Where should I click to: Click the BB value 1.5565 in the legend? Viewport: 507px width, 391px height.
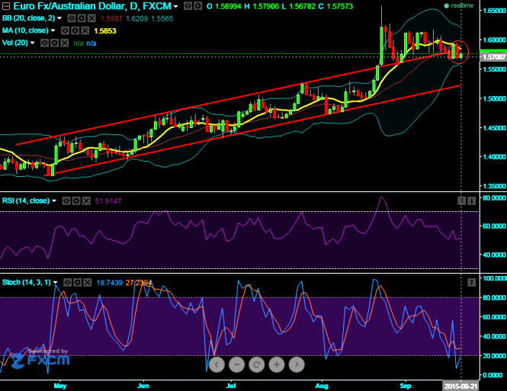(x=162, y=19)
